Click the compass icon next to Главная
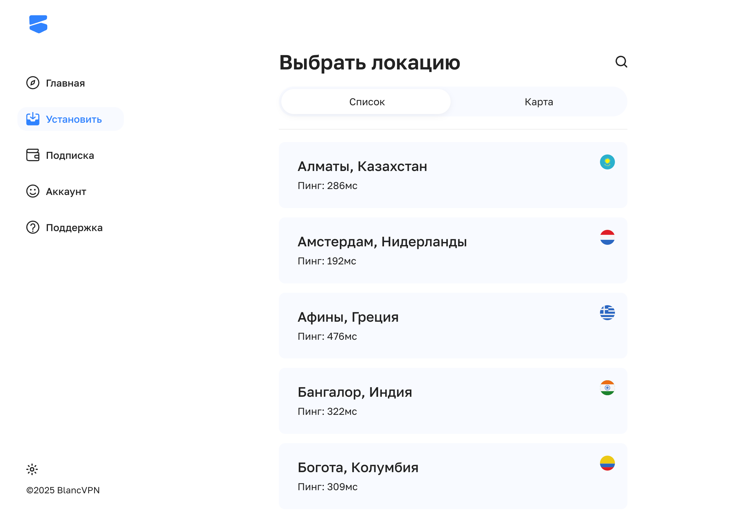Image resolution: width=745 pixels, height=512 pixels. coord(33,83)
